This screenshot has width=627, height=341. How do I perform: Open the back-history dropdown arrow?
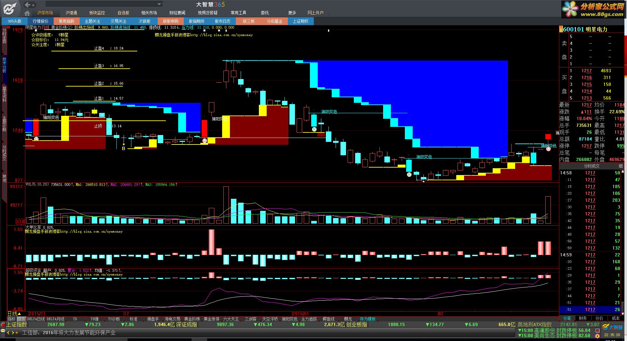point(34,5)
